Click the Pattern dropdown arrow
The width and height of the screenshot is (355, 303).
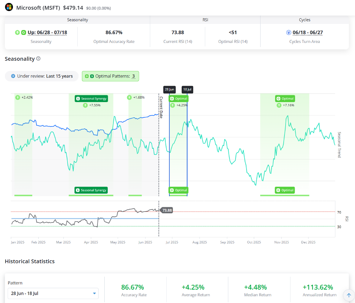pyautogui.click(x=94, y=294)
